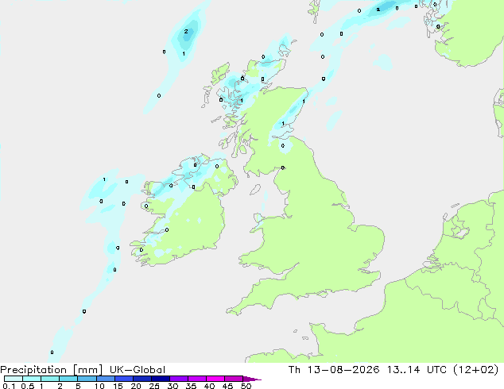Click the legend tick label "30"

173,386
